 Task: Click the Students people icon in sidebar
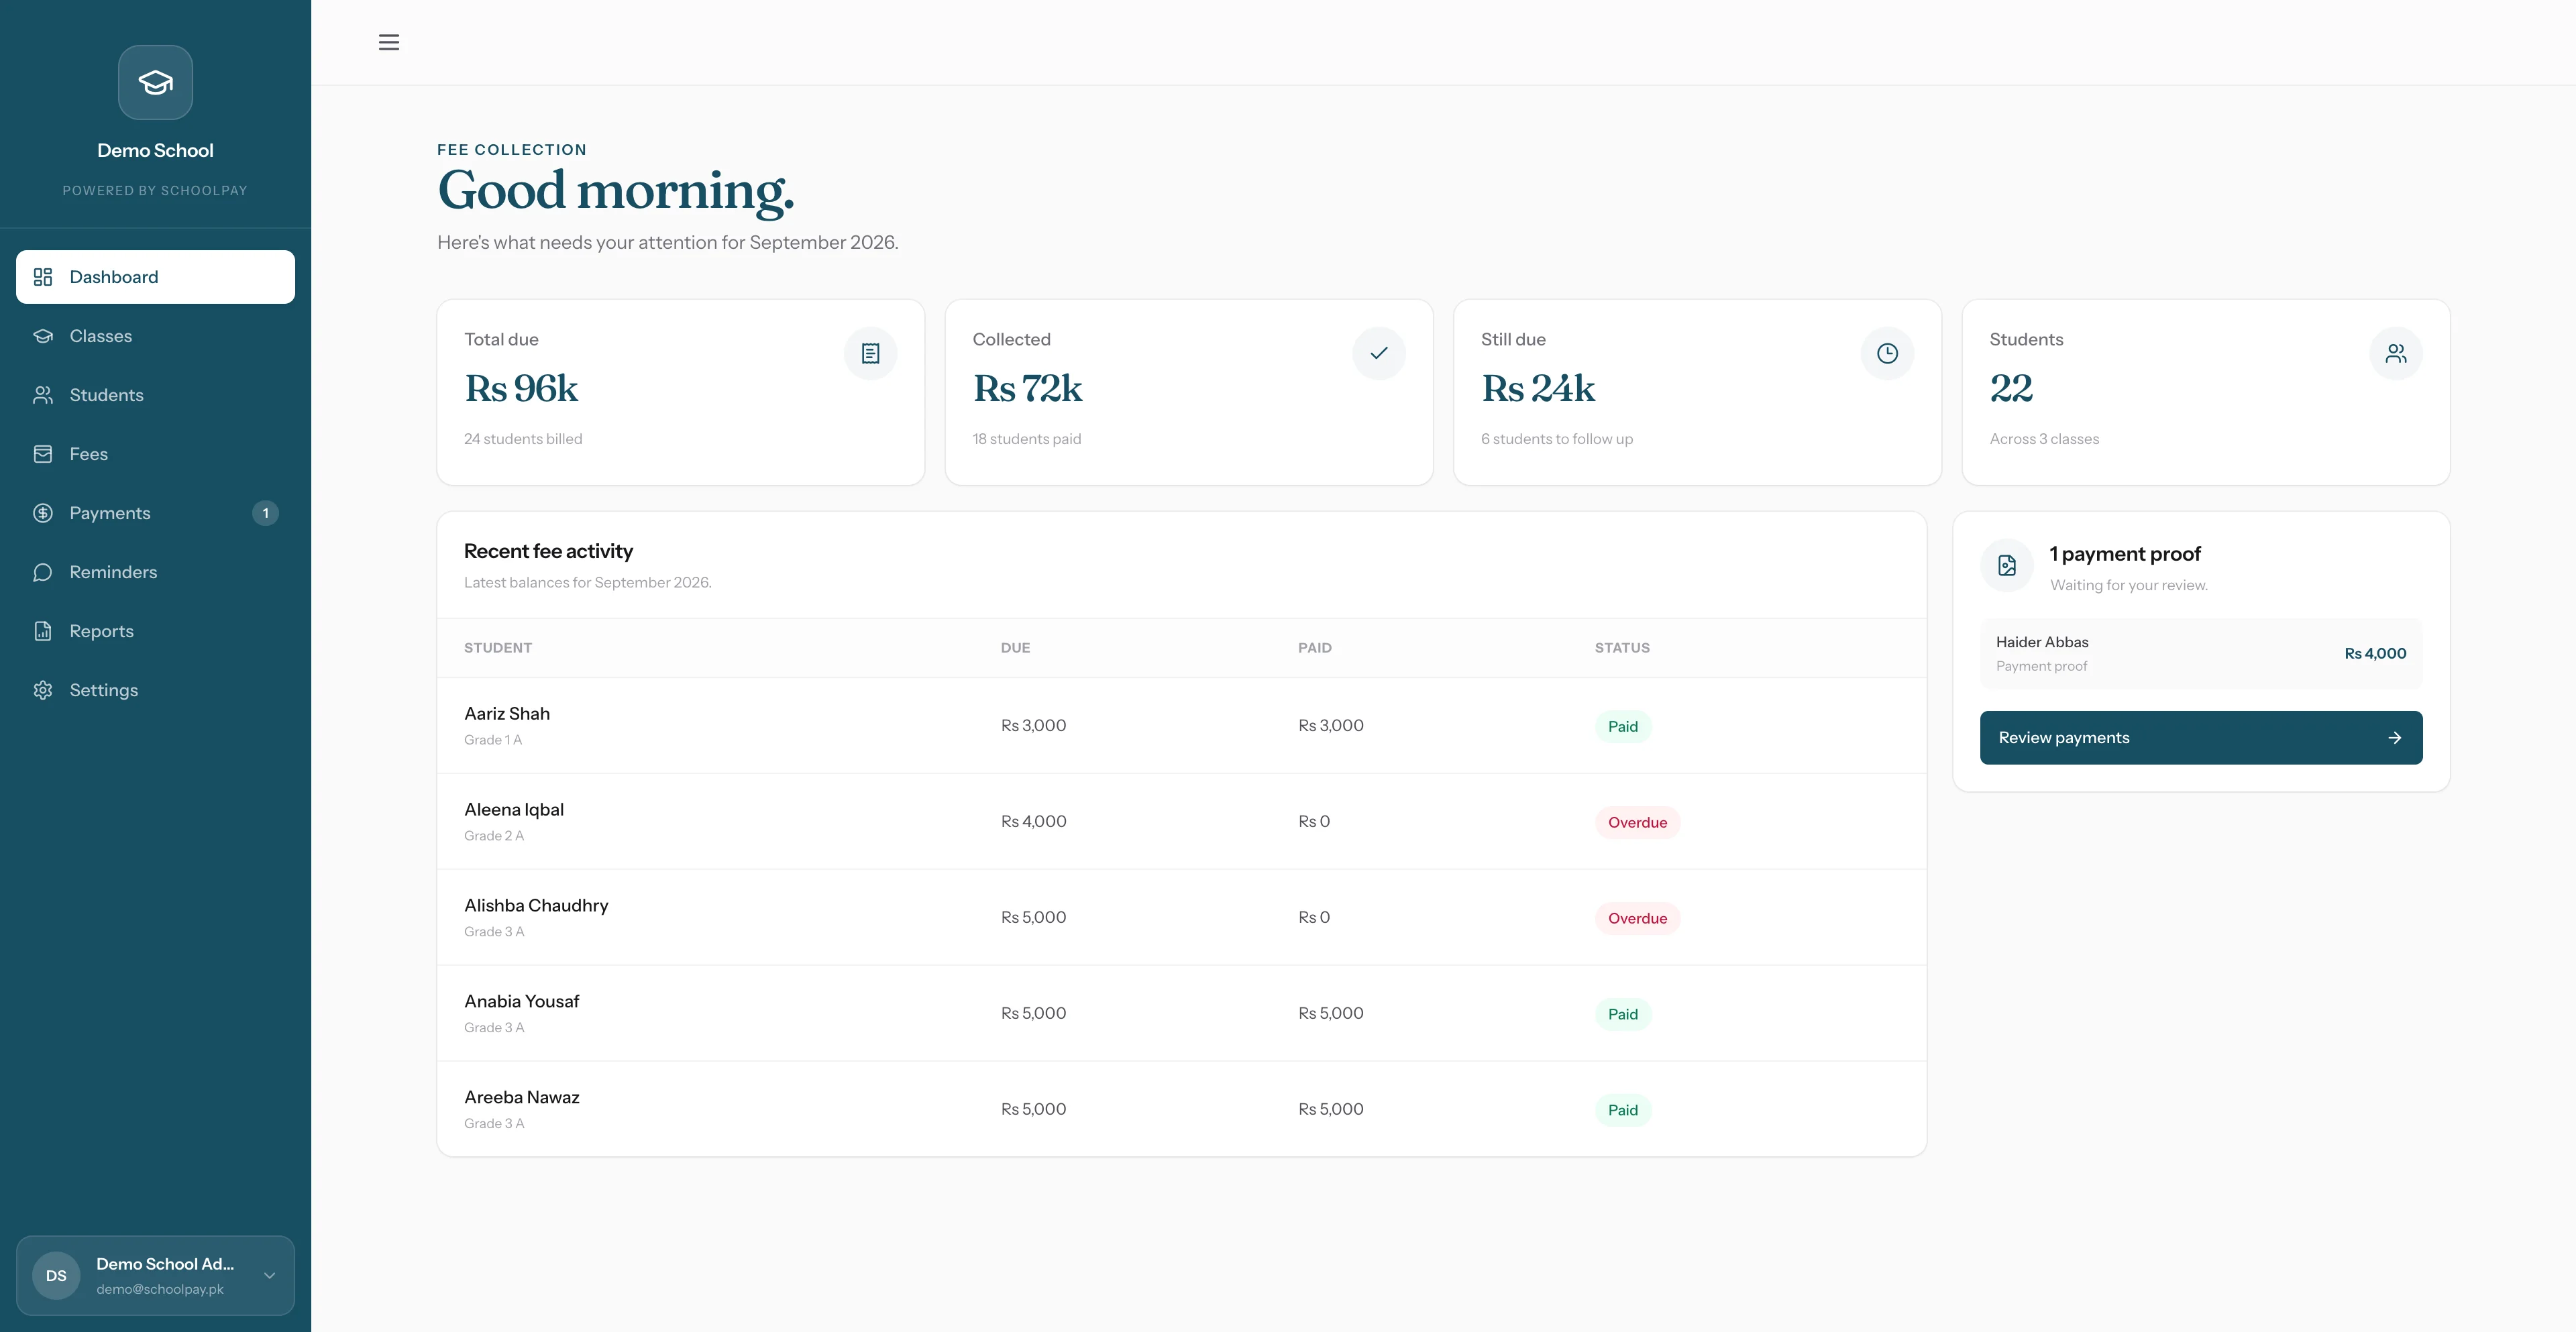point(43,395)
